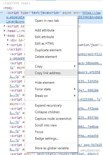Choose Expand recursively

point(51,105)
